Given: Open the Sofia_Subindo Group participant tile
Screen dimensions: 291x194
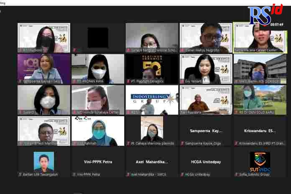Looking at the screenshot, I should pos(260,162).
